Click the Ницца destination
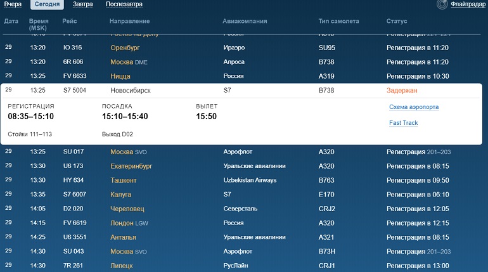The image size is (488, 272). point(120,76)
